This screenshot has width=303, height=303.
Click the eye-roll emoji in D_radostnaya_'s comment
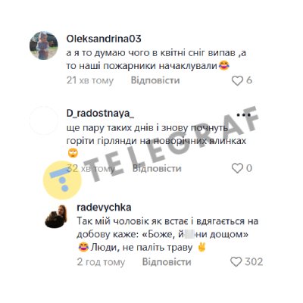click(x=73, y=153)
